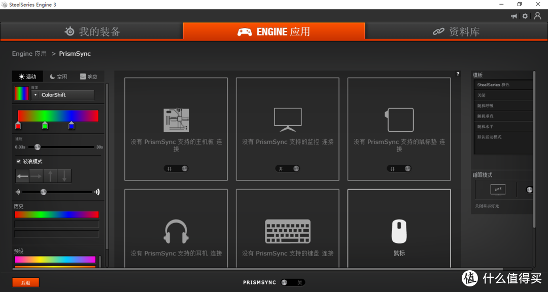Click the Engine 应用 breadcrumb link
The width and height of the screenshot is (548, 292).
(29, 53)
